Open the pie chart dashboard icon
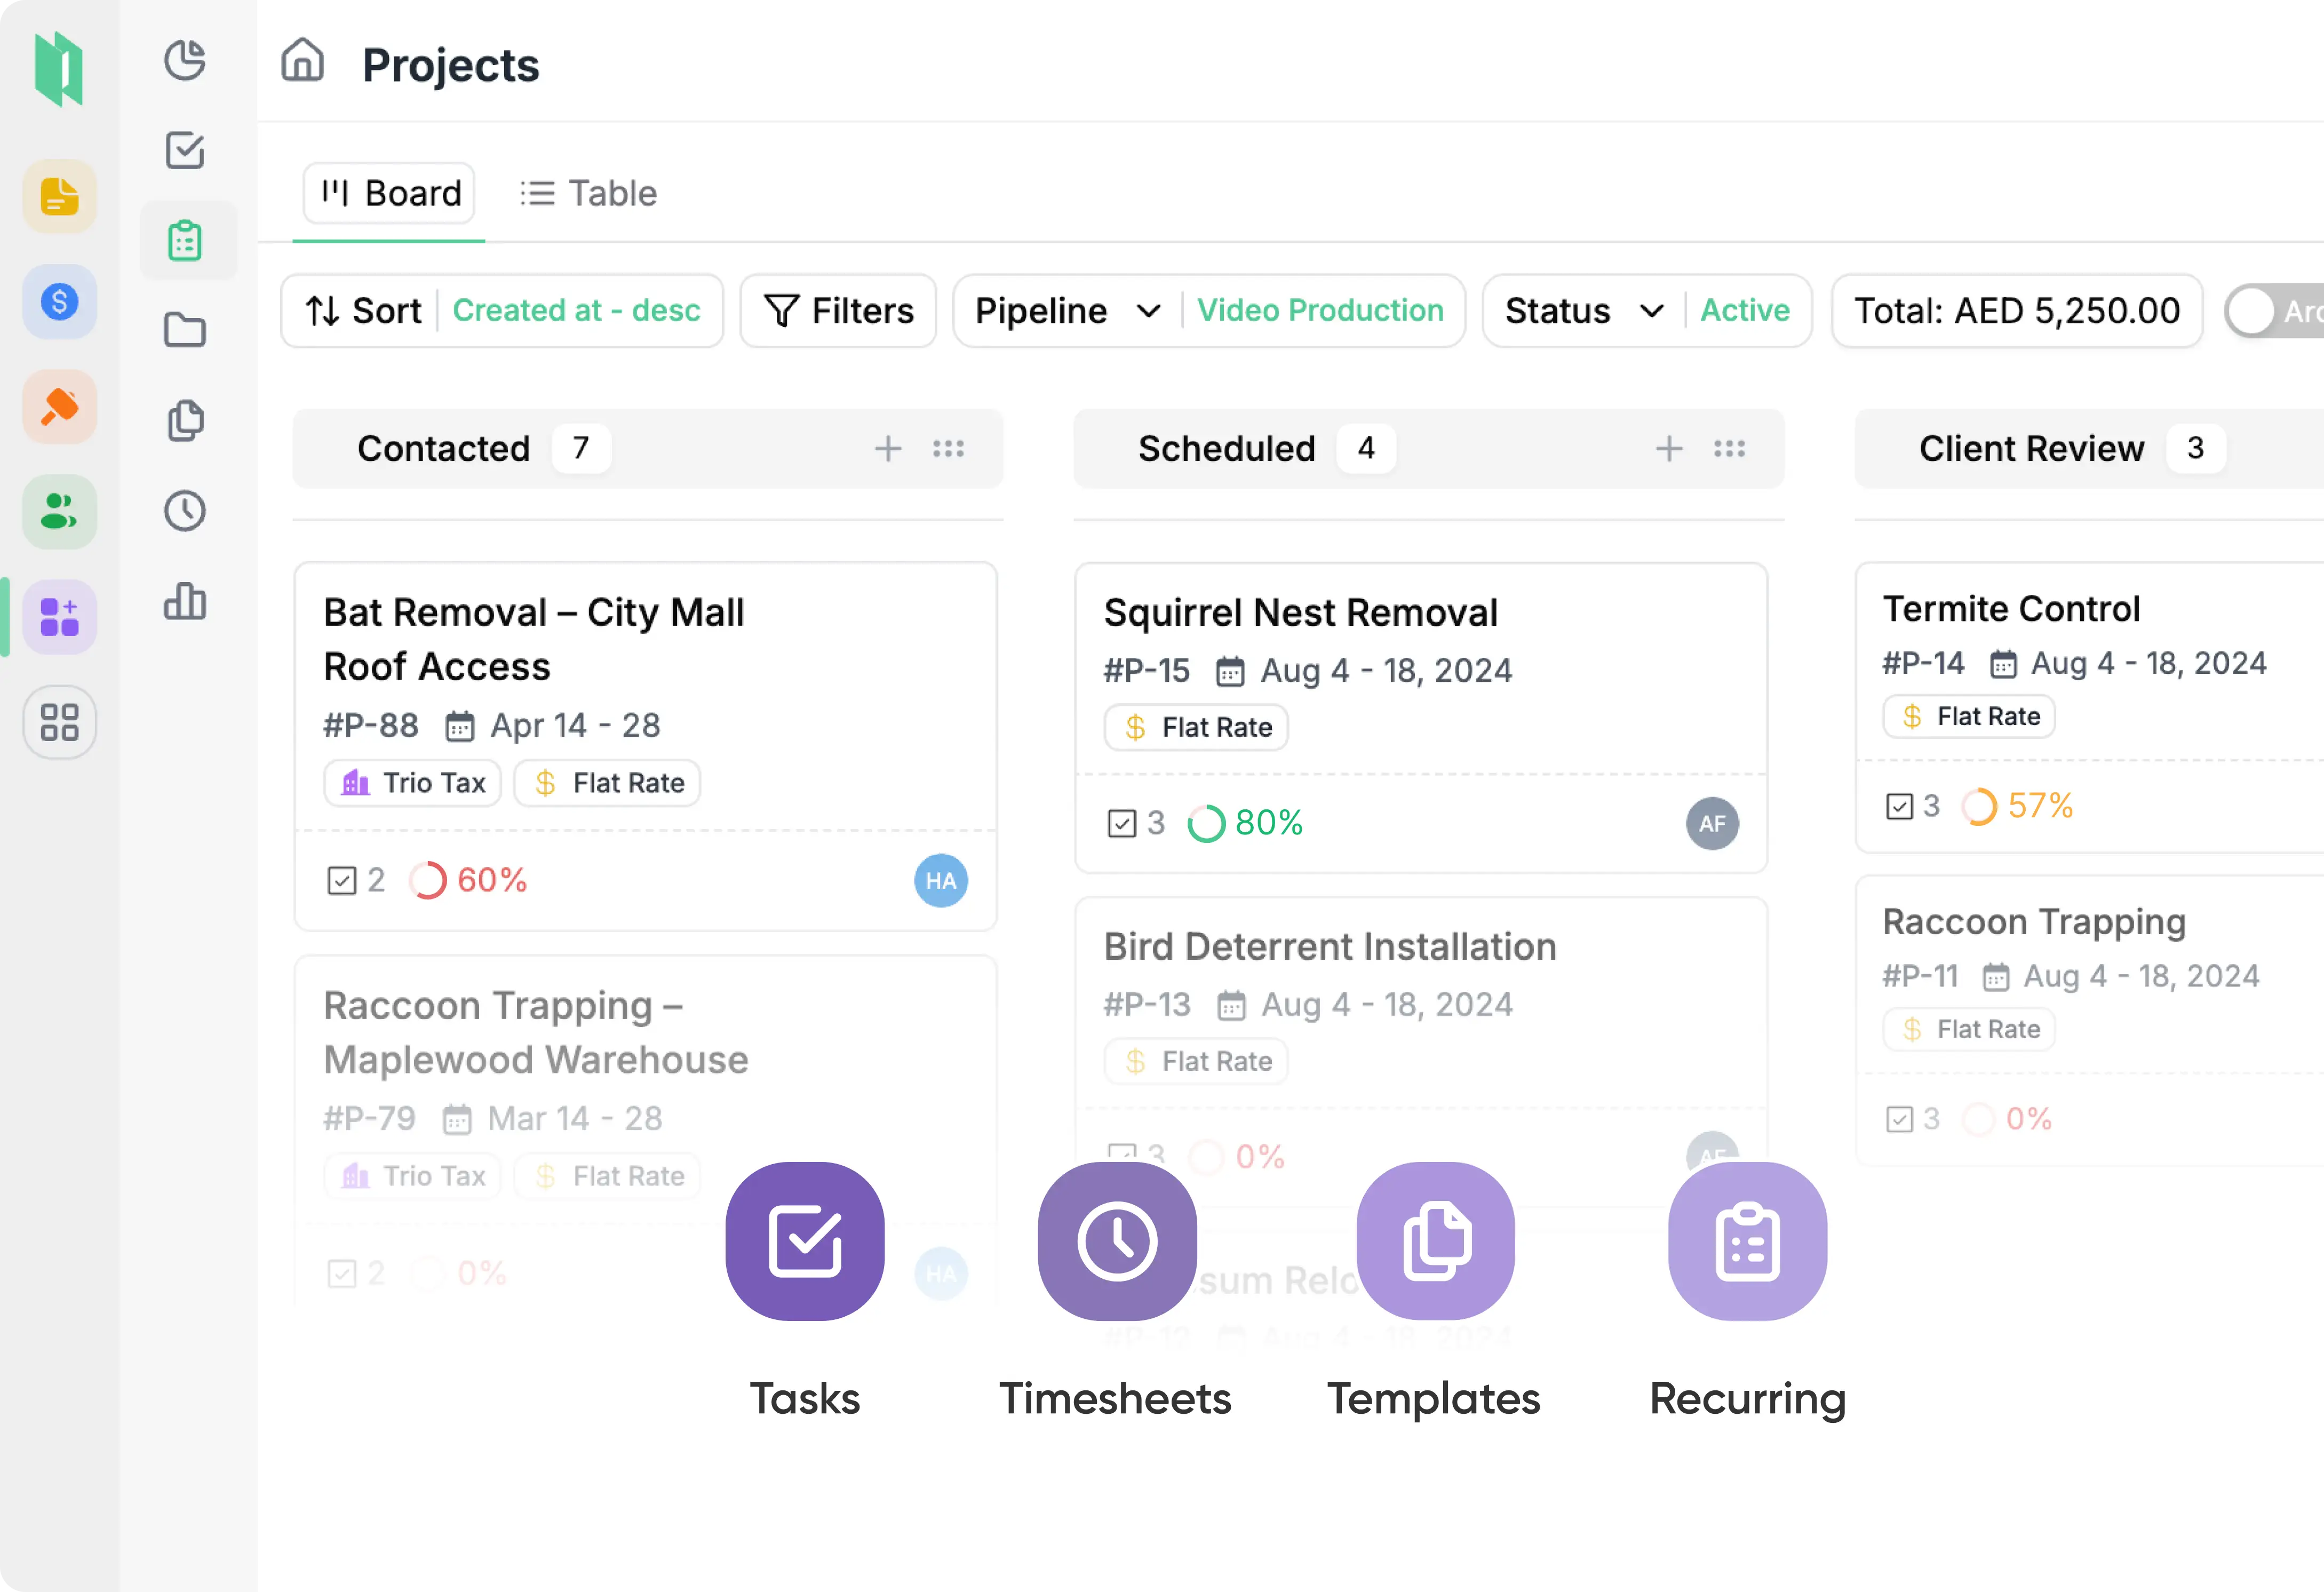Screen dimensions: 2324x1592 click(x=185, y=60)
